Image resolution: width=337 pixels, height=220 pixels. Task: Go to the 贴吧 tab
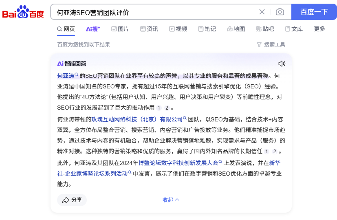tap(265, 29)
